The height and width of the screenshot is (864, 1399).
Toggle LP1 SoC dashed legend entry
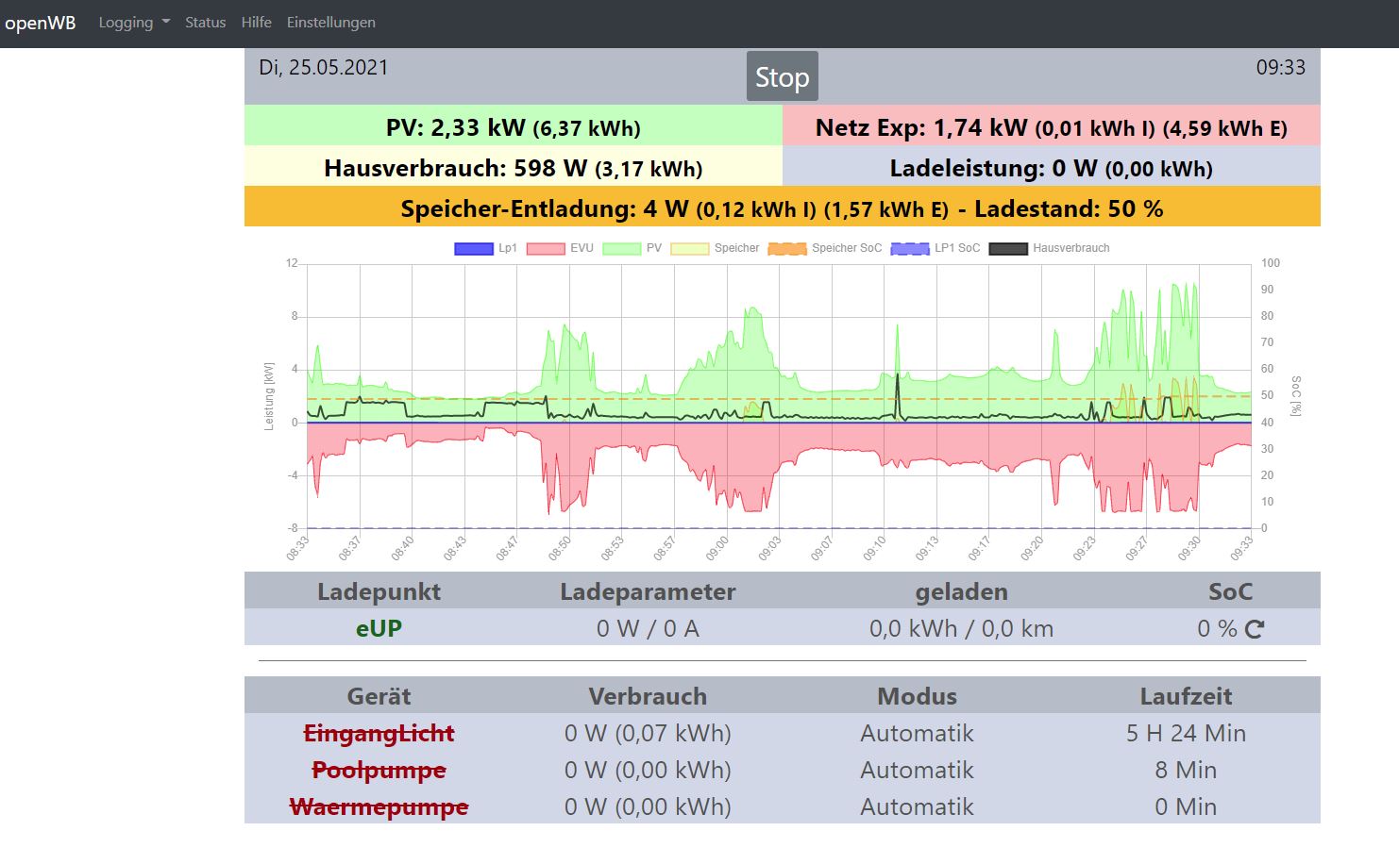(910, 249)
